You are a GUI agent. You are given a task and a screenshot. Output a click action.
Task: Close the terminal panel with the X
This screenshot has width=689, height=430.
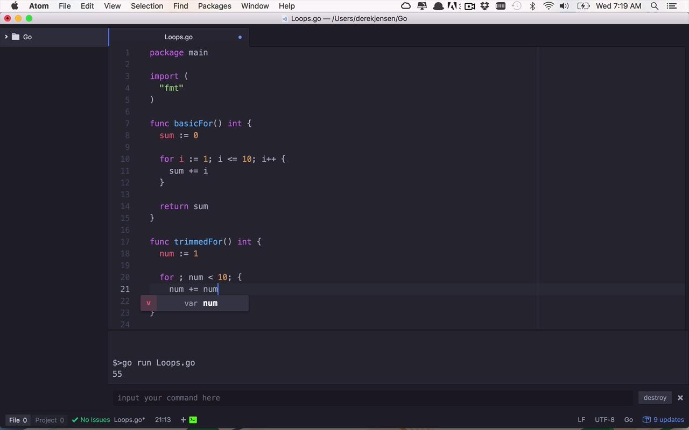(x=680, y=398)
